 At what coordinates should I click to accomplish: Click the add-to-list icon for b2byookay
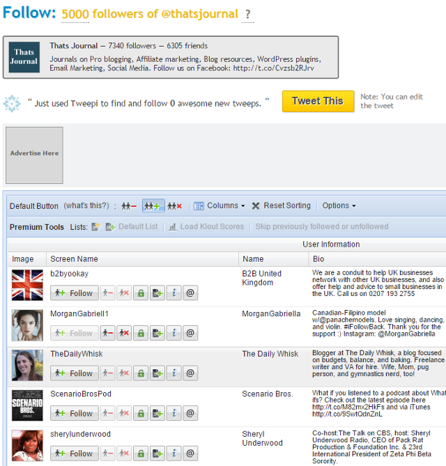(x=157, y=293)
